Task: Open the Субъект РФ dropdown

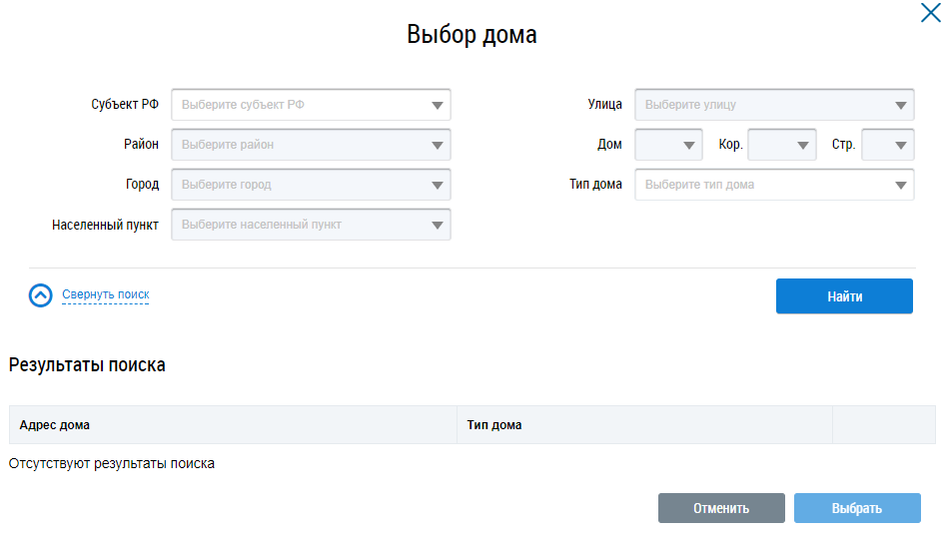Action: 437,105
